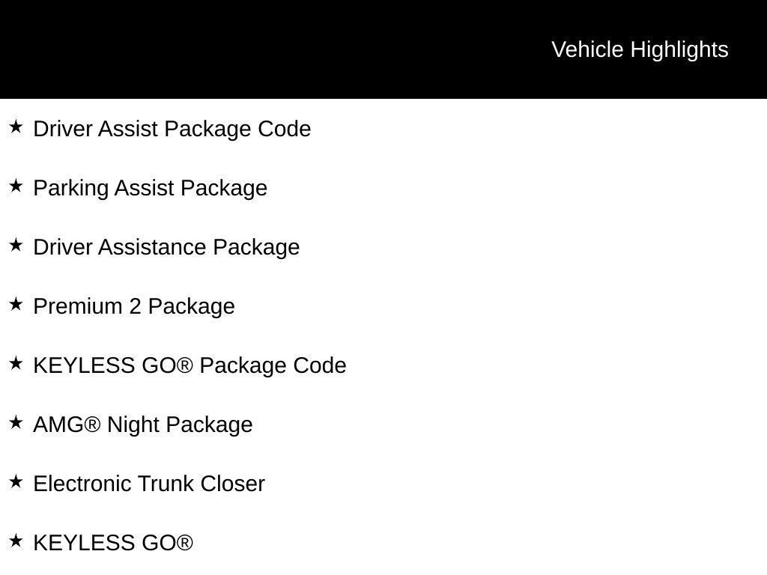Select the star next to KEYLESS GO® Package Code

(x=16, y=364)
